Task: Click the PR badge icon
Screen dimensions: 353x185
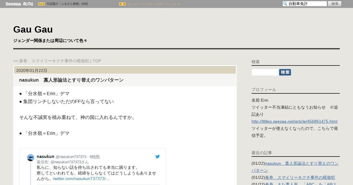Action: pyautogui.click(x=41, y=4)
